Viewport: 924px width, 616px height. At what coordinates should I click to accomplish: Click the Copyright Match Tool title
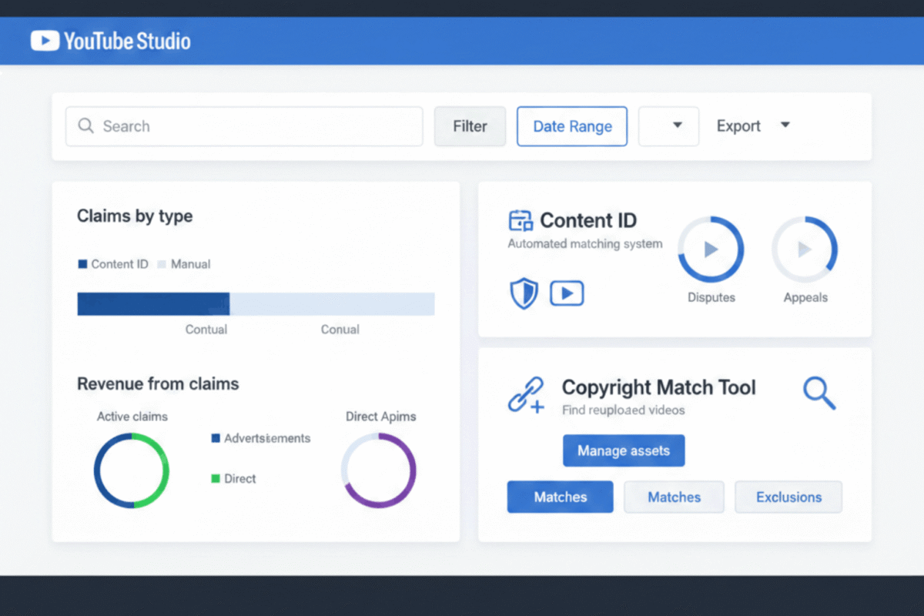[x=659, y=387]
